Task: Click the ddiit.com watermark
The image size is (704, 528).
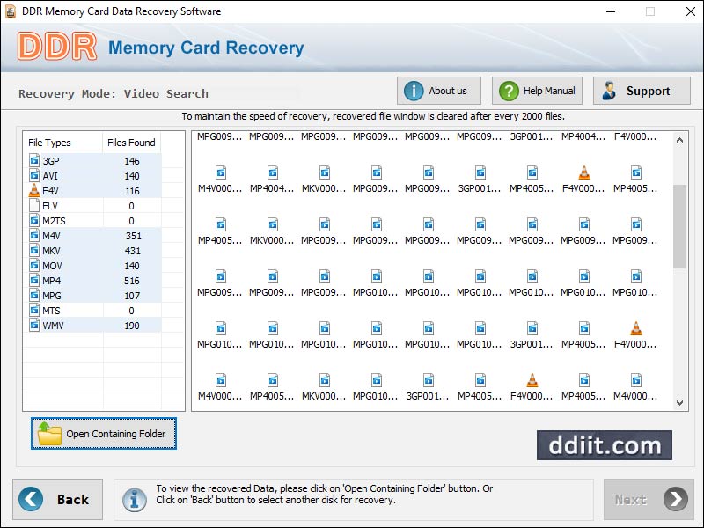Action: pos(604,446)
